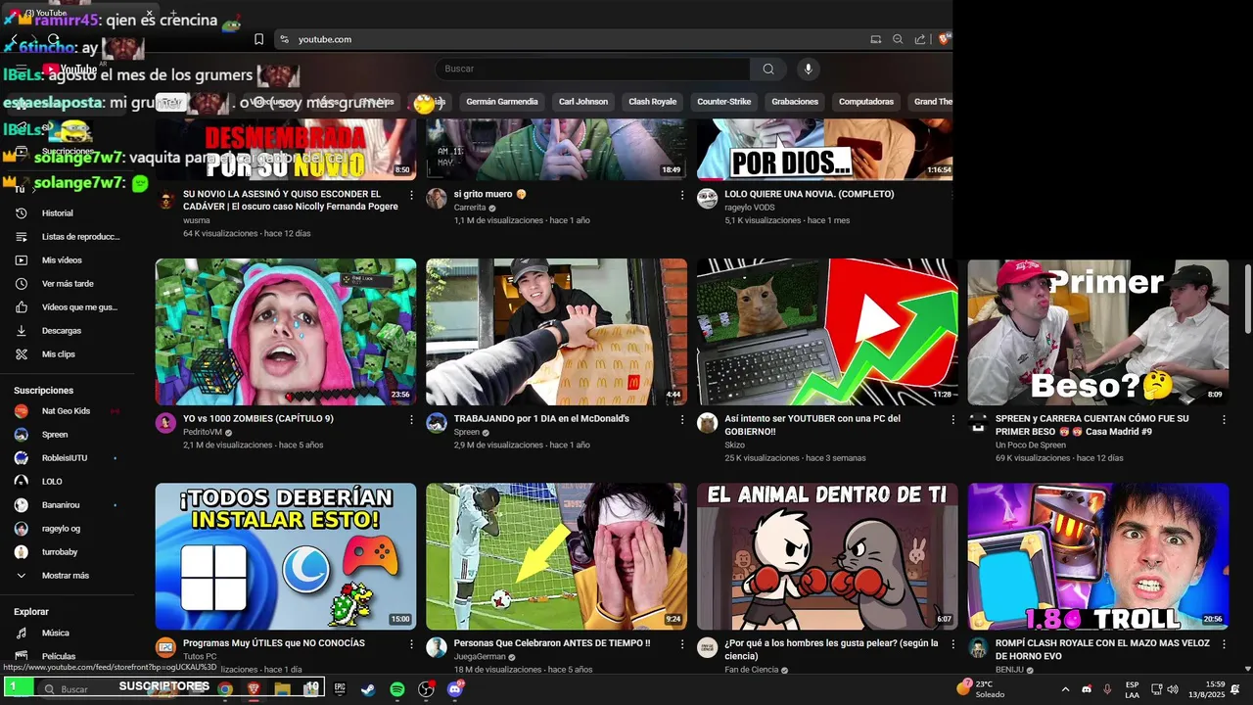This screenshot has height=705, width=1253.
Task: Open Epic Games Launcher from taskbar
Action: pyautogui.click(x=340, y=689)
